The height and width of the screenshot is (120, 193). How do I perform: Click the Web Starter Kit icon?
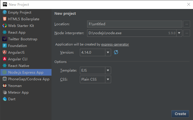5,26
